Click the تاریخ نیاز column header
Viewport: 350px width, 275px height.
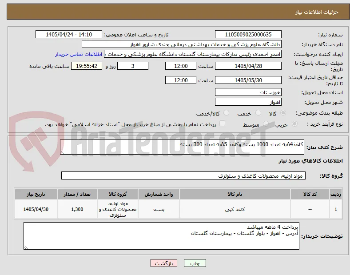pyautogui.click(x=36, y=194)
